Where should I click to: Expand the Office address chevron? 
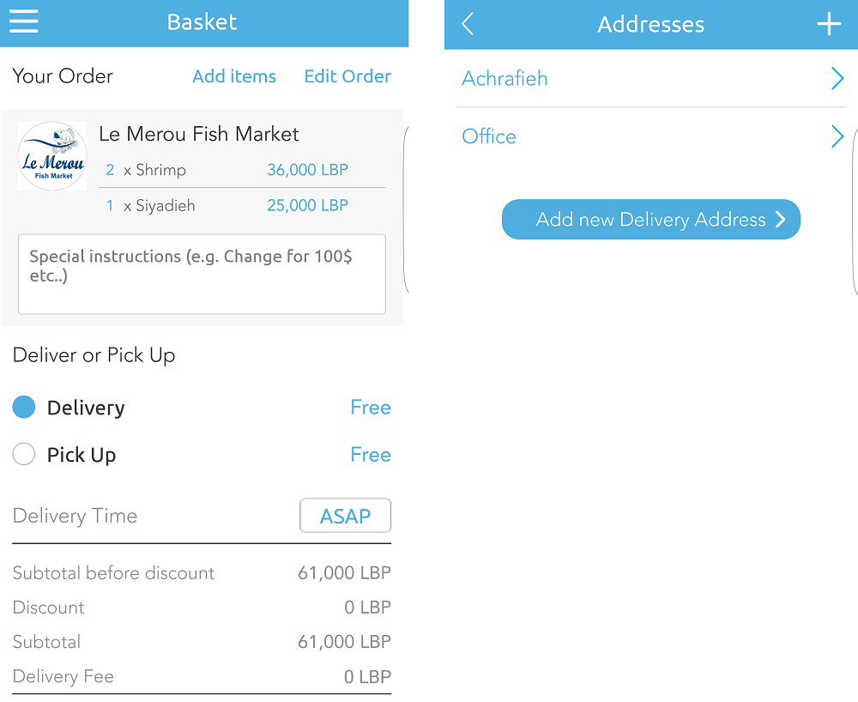tap(837, 136)
